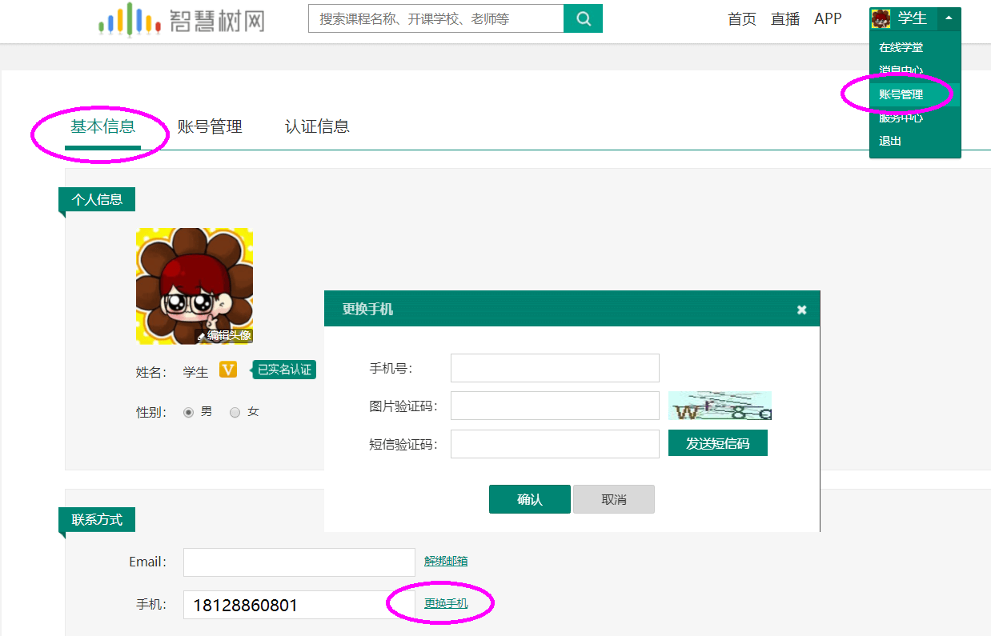
Task: Focus the phone number field in dialog
Action: 555,368
